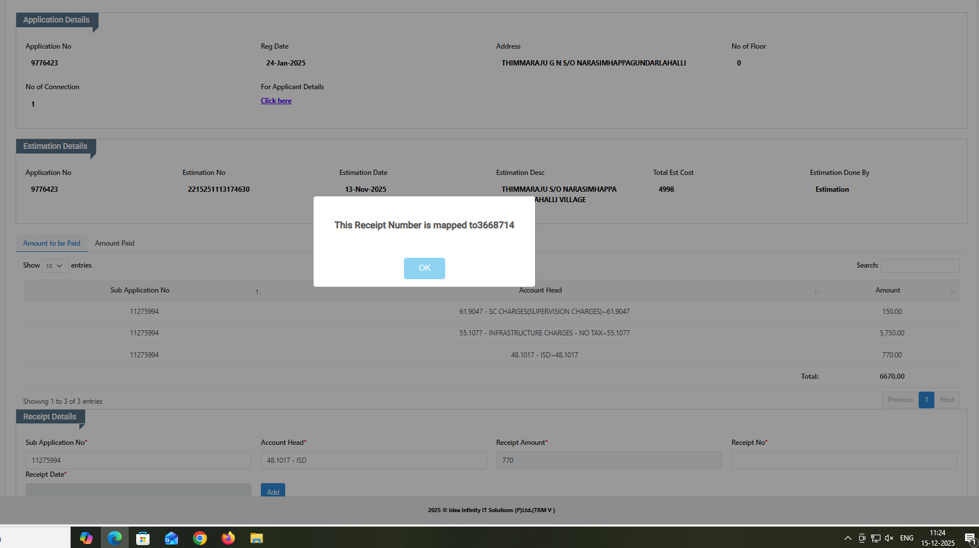Click the Receipt Date field
Screen dimensions: 979x548
click(x=139, y=489)
